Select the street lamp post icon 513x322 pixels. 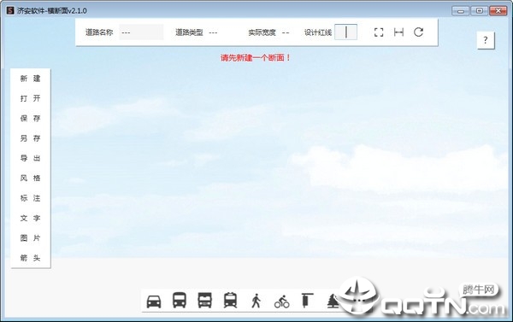pos(307,301)
